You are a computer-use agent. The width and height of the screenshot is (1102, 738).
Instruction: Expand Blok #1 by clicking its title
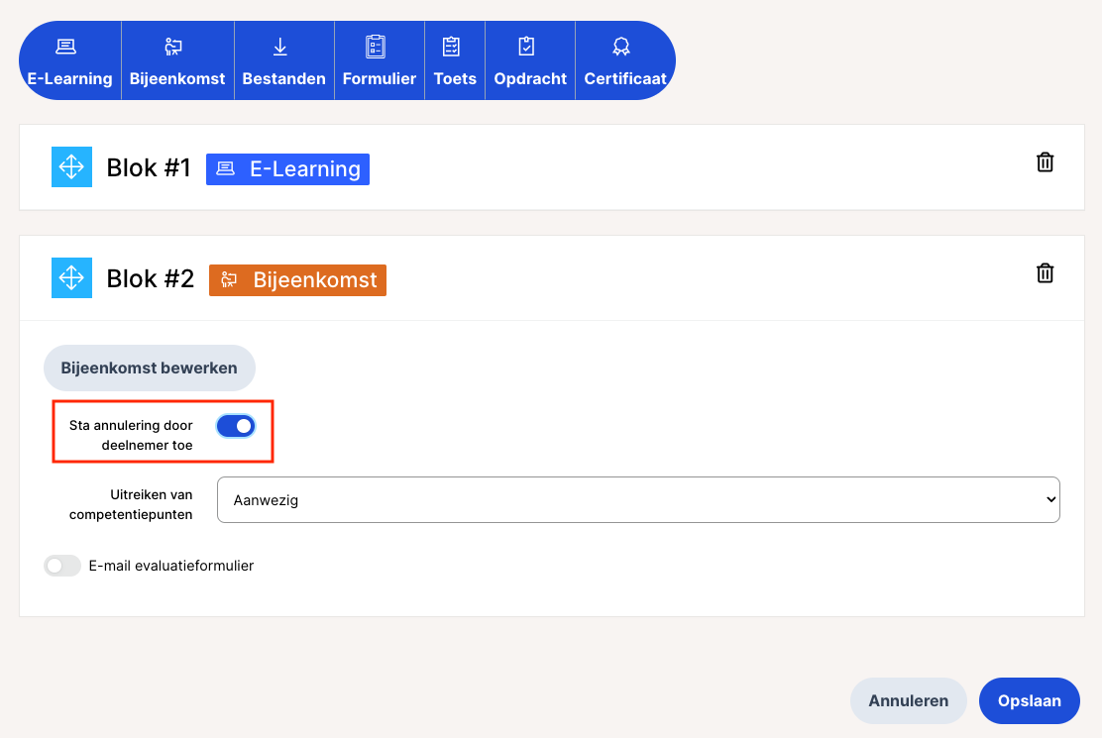point(149,168)
